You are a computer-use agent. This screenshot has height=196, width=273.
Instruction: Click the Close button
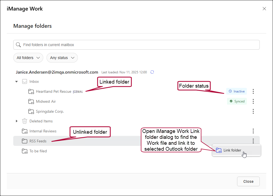[x=248, y=181]
